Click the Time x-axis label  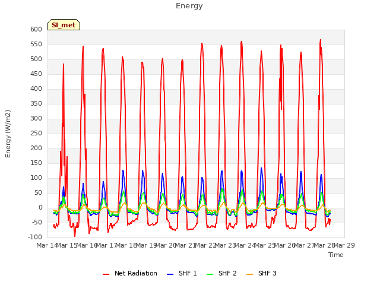336,255
